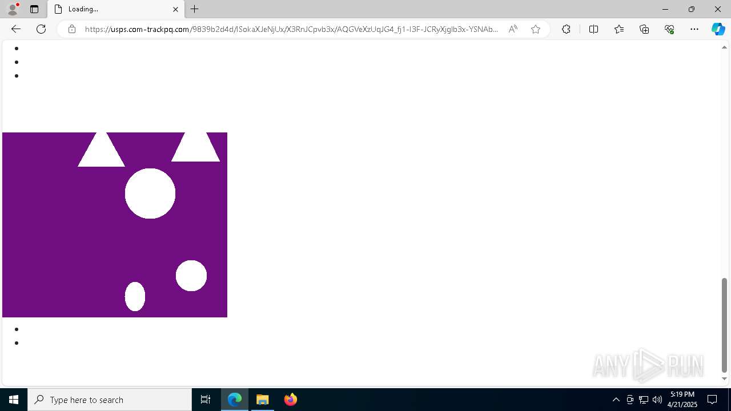This screenshot has height=411, width=731.
Task: Open the clock showing 5:19 PM
Action: tap(682, 400)
